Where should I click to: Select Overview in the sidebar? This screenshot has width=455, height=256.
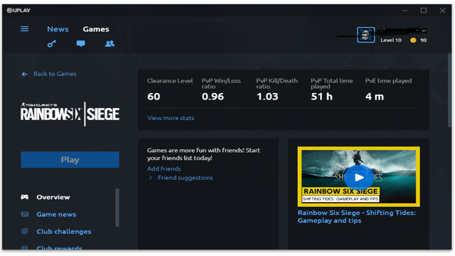tap(53, 197)
